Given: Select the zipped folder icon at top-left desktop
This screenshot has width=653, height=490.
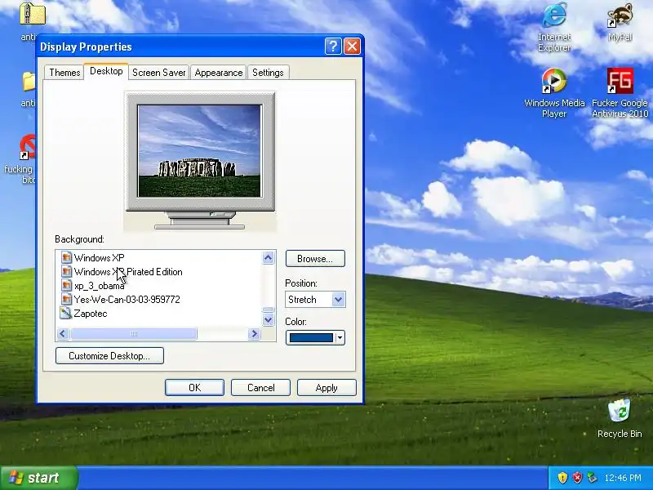Looking at the screenshot, I should point(32,14).
